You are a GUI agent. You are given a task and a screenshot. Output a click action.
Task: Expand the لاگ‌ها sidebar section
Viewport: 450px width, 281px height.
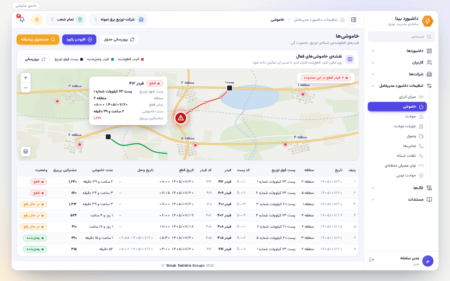[x=401, y=188]
